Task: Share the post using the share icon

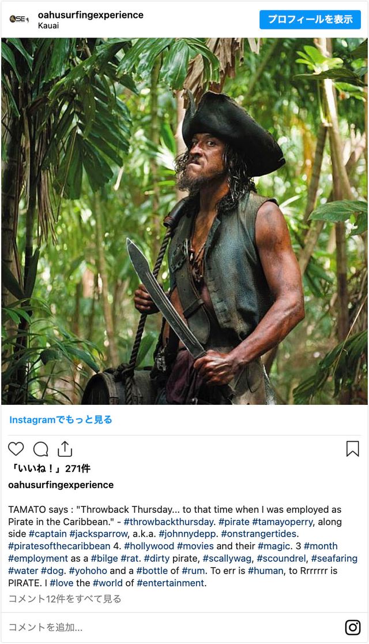Action: tap(65, 449)
